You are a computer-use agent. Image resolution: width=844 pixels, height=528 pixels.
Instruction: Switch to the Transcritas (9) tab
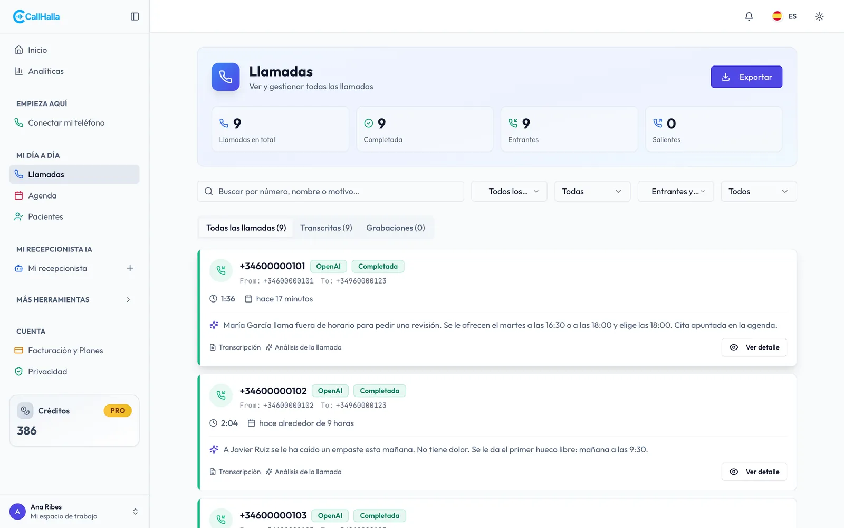pyautogui.click(x=326, y=228)
